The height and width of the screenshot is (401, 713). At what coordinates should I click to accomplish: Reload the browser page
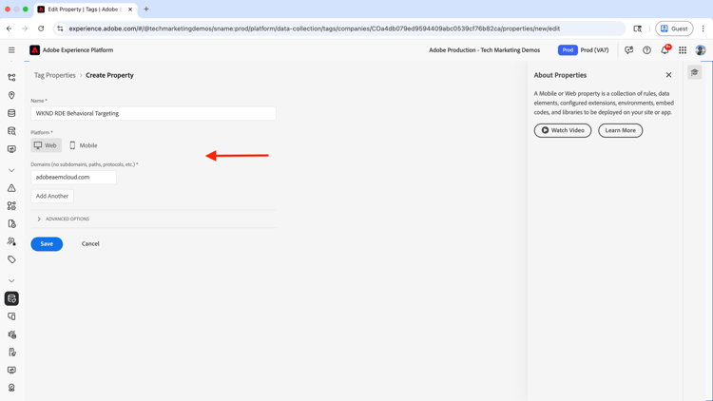coord(41,29)
